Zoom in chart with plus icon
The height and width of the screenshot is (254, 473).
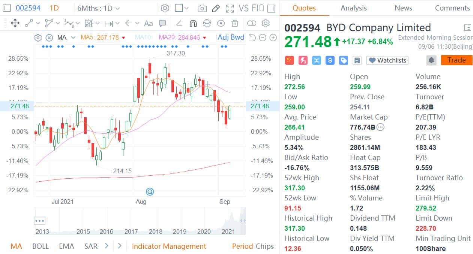coord(273,37)
